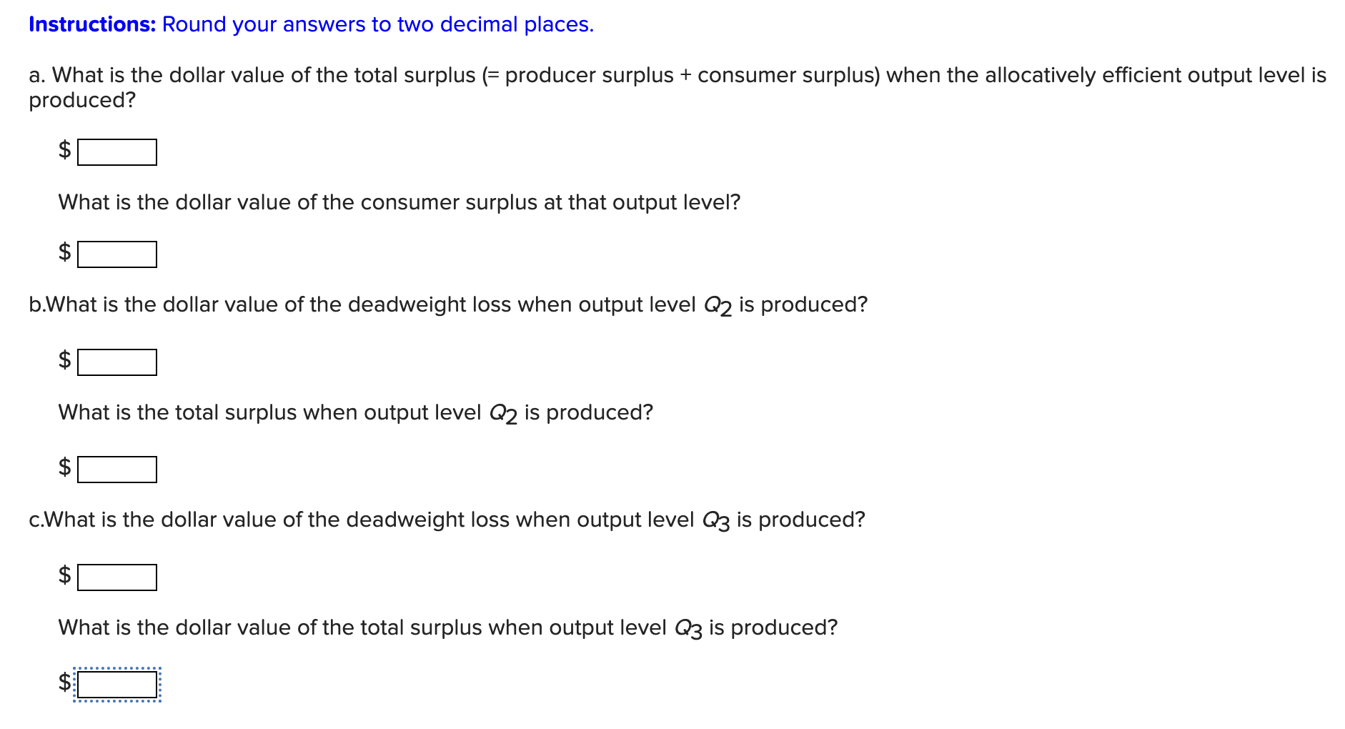The height and width of the screenshot is (729, 1345).
Task: Click the total surplus field for output Q2
Action: [x=116, y=470]
